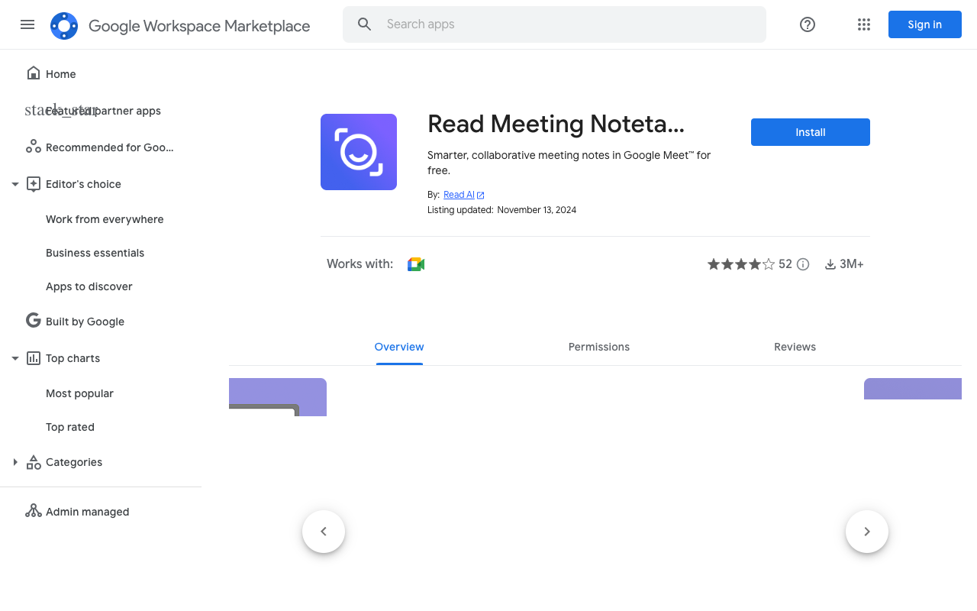Click the 3M+ downloads text
The height and width of the screenshot is (611, 977).
point(852,264)
